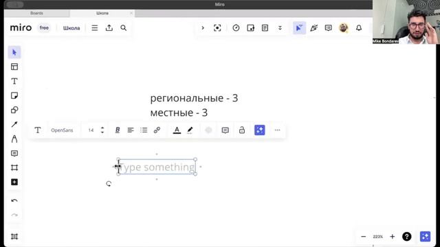Viewport: 440px width, 247px height.
Task: Switch text type via T icon
Action: tap(38, 130)
